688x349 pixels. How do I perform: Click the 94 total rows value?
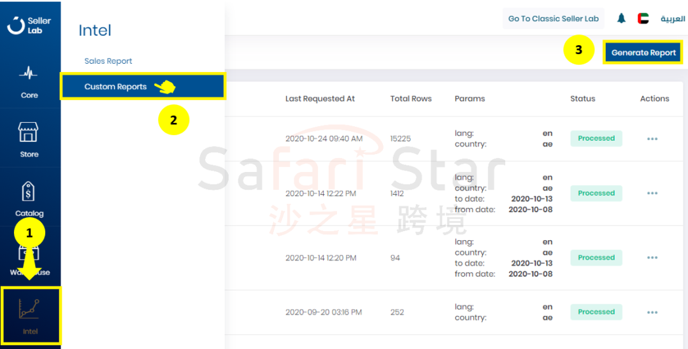click(395, 258)
